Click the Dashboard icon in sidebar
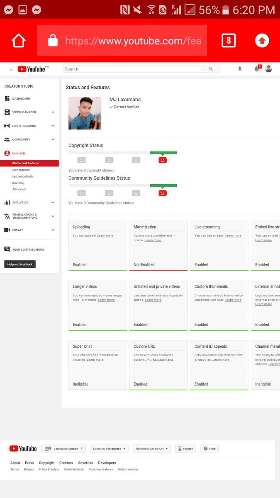This screenshot has width=280, height=498. point(7,98)
